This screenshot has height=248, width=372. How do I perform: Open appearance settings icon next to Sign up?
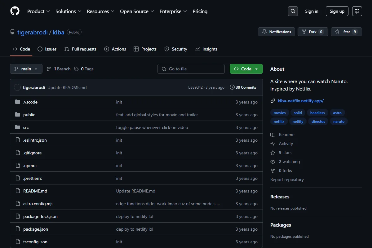coord(357,11)
